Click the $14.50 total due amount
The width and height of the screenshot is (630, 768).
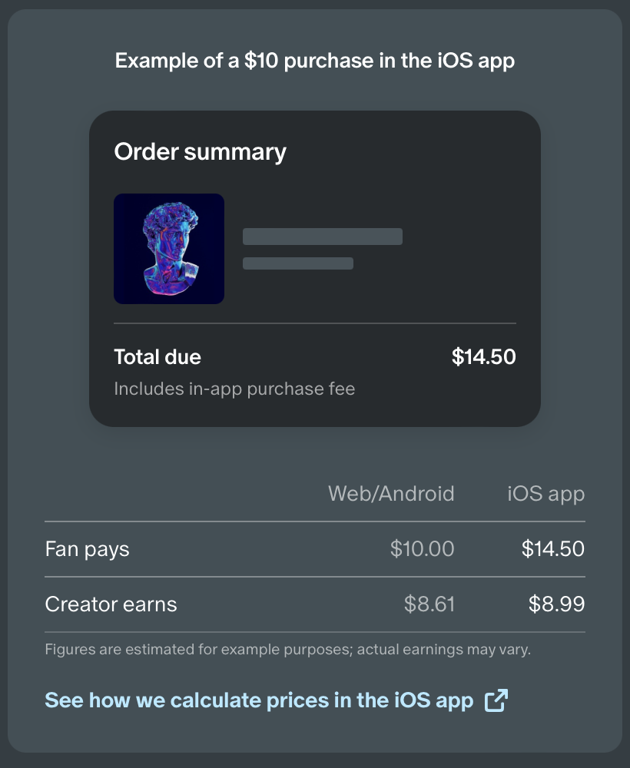[x=483, y=357]
